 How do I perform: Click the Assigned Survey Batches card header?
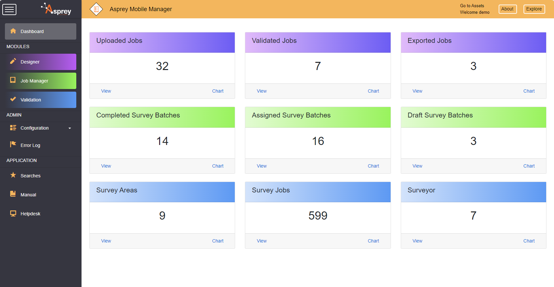pos(318,117)
